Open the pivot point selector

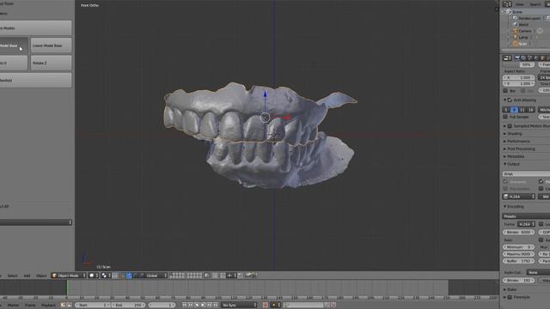coord(106,276)
